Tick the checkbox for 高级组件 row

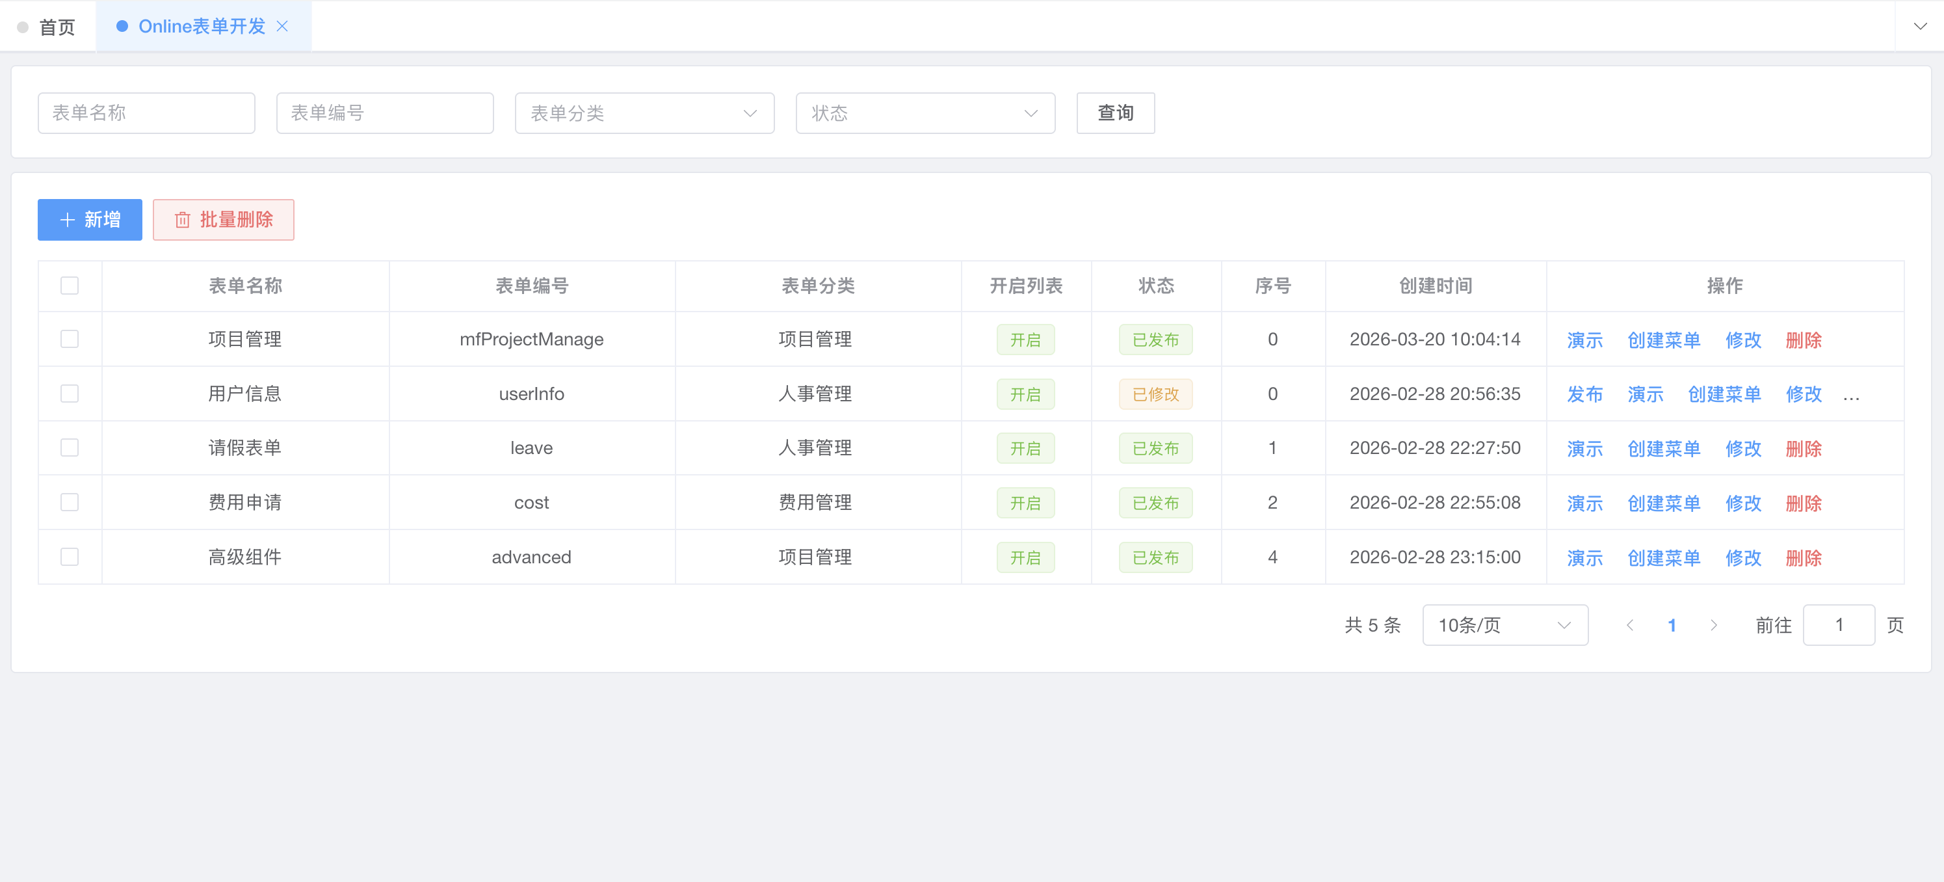point(70,557)
